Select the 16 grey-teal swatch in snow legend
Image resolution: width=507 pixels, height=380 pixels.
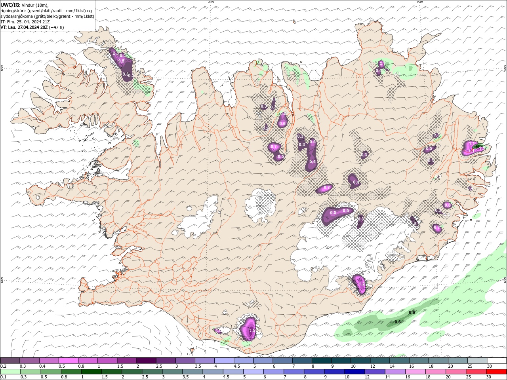[x=419, y=361]
